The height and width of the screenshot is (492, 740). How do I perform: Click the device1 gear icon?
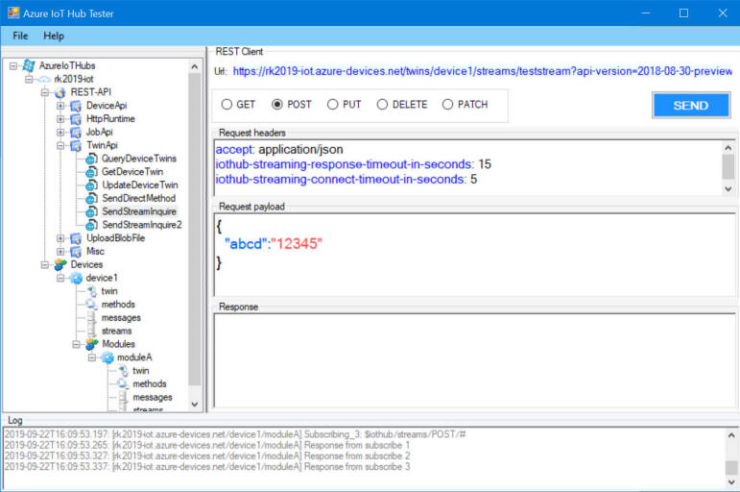click(x=76, y=279)
